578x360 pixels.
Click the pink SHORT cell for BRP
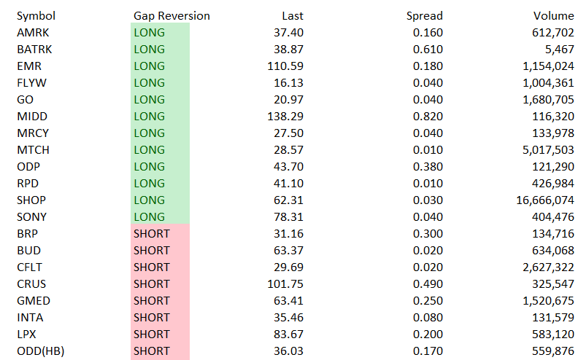[160, 234]
